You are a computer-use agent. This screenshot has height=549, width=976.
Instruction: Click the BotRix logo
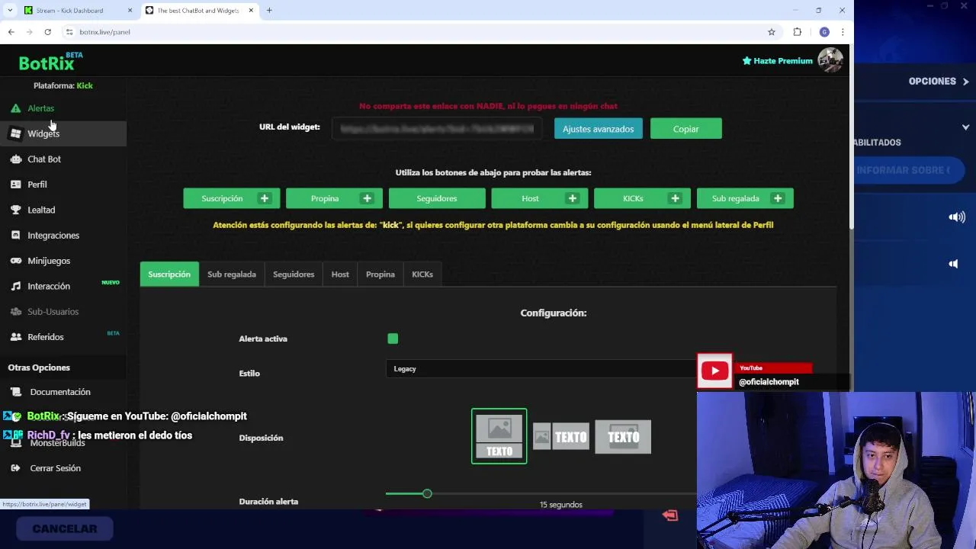50,61
